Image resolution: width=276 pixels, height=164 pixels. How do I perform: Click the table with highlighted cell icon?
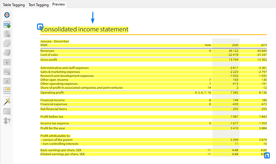pos(7,91)
